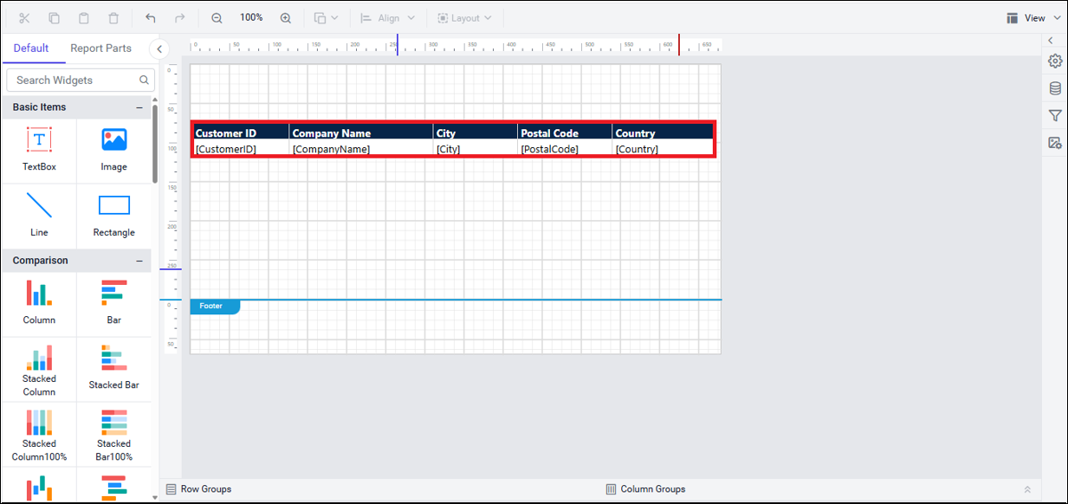The image size is (1068, 504).
Task: Select the Line widget
Action: pyautogui.click(x=39, y=213)
